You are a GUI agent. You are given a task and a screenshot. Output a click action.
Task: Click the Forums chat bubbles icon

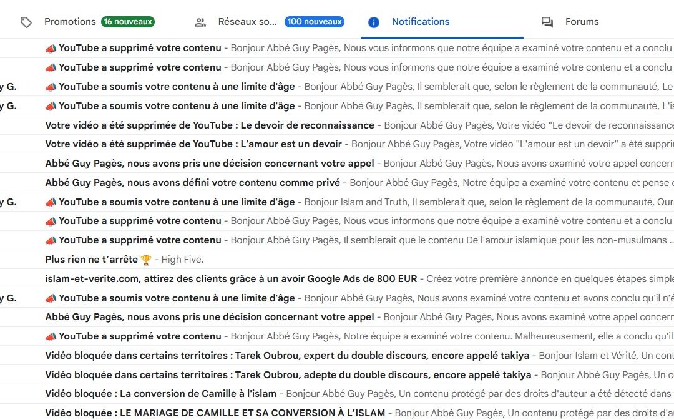[547, 22]
